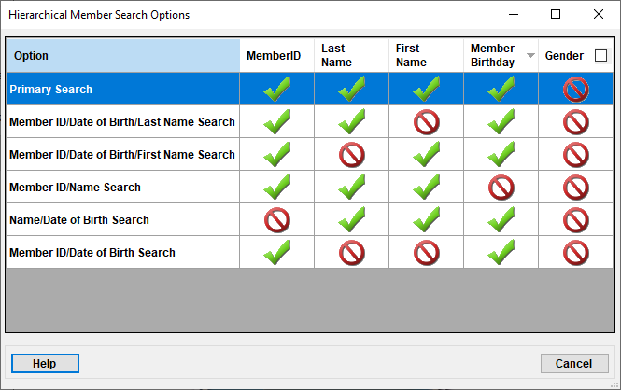Screen dimensions: 621x390
Task: Click Member Birthday prohibited icon in Member ID/Name Search row
Action: point(501,188)
